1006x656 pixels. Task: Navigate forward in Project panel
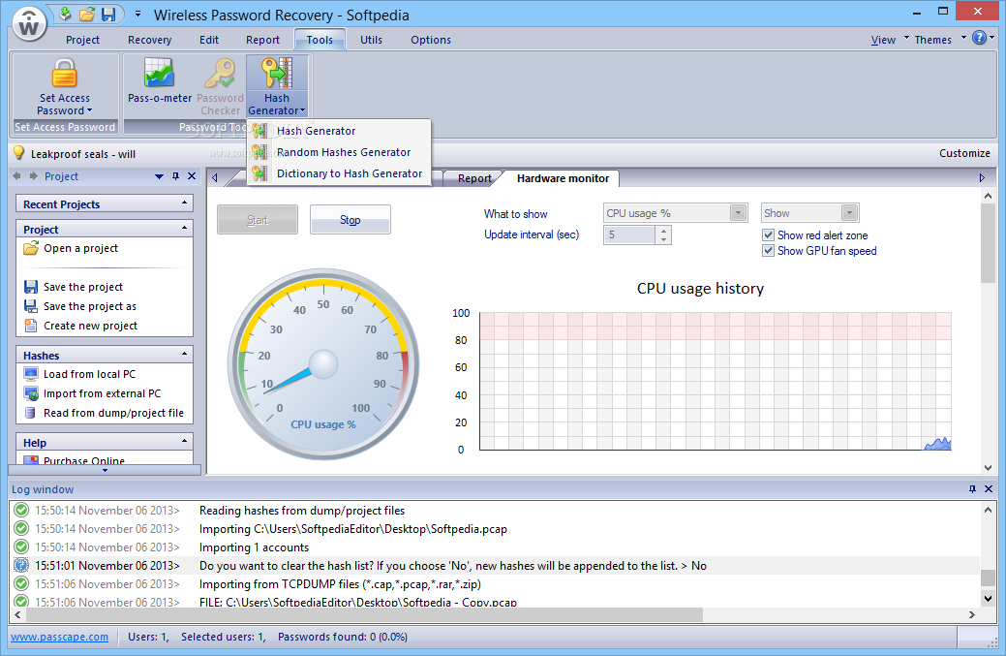[x=33, y=176]
